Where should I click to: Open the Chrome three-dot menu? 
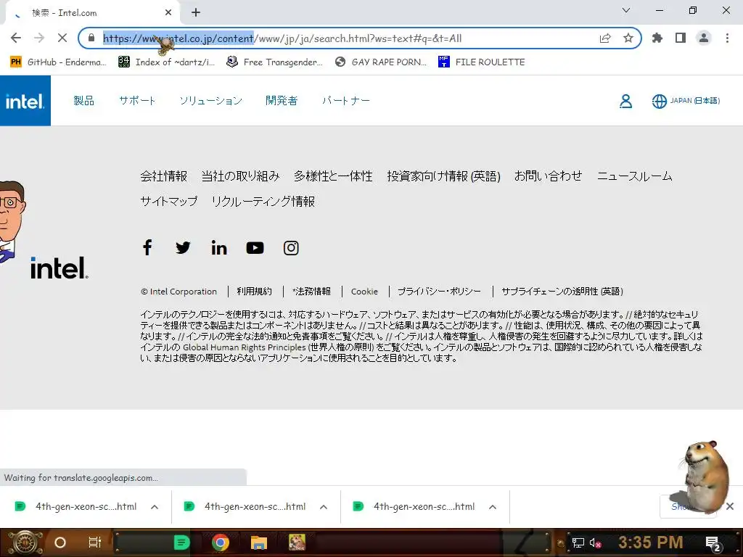pos(727,38)
